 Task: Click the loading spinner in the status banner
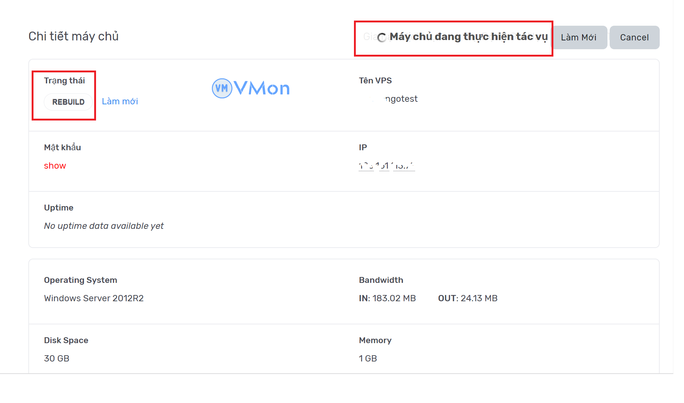pyautogui.click(x=382, y=37)
